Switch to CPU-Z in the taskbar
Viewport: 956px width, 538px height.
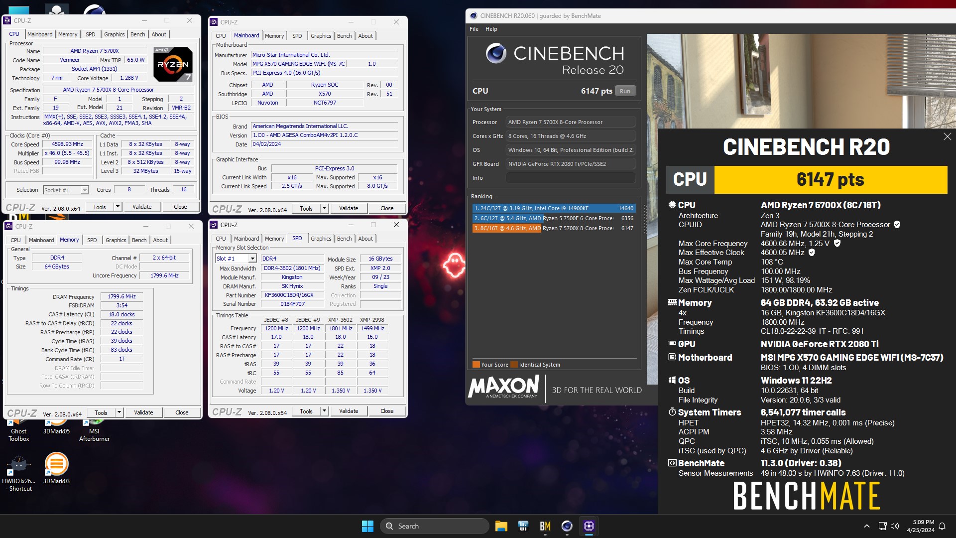589,526
